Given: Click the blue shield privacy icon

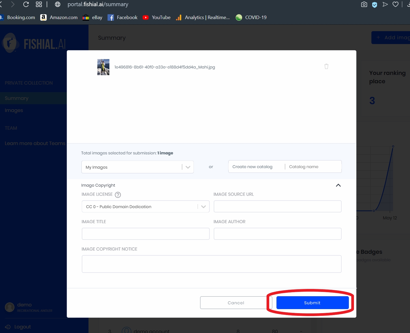Looking at the screenshot, I should pos(375,5).
